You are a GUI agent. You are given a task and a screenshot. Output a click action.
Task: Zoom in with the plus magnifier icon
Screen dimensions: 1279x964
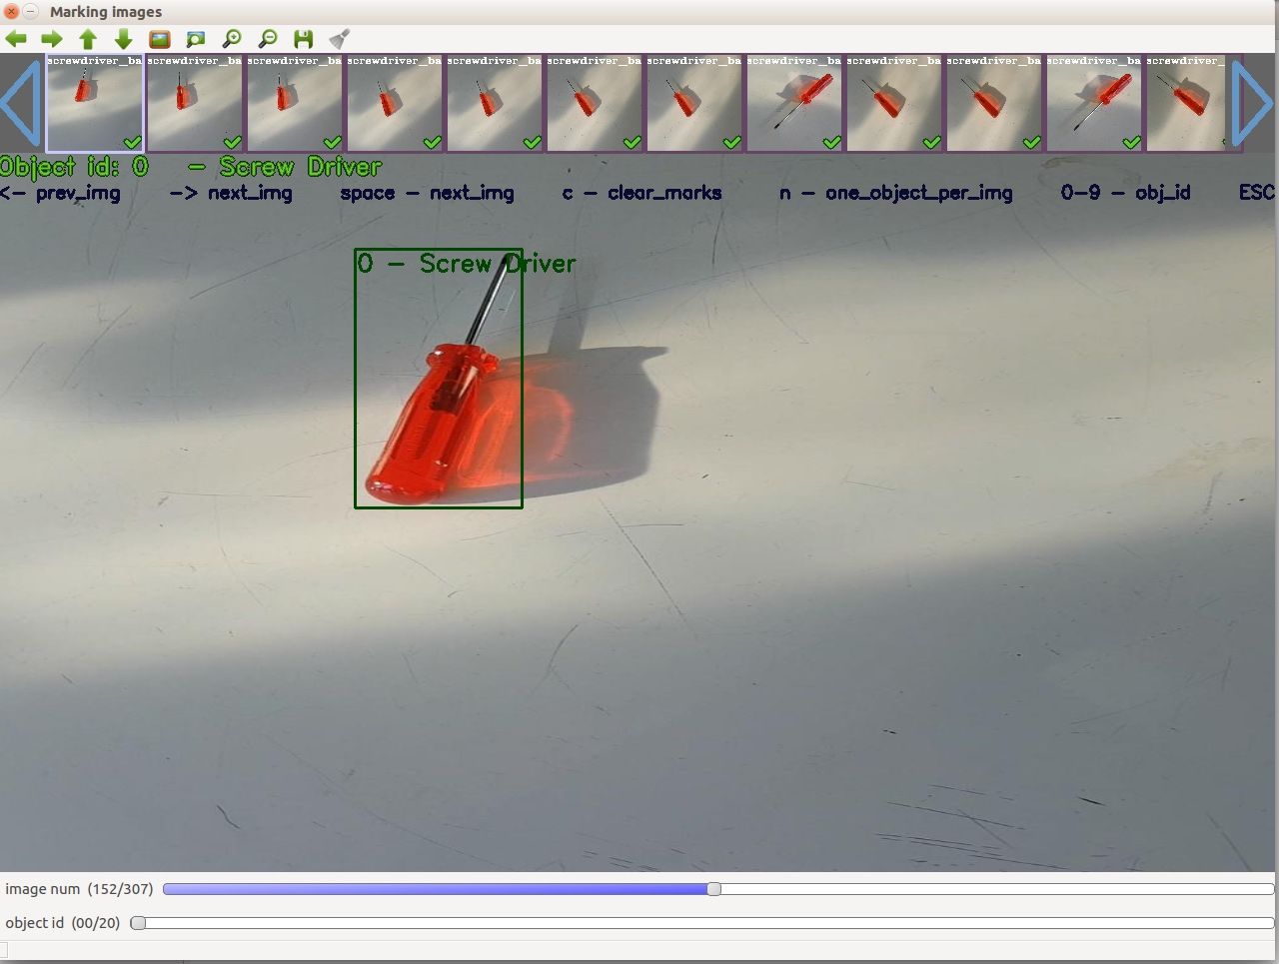tap(232, 39)
